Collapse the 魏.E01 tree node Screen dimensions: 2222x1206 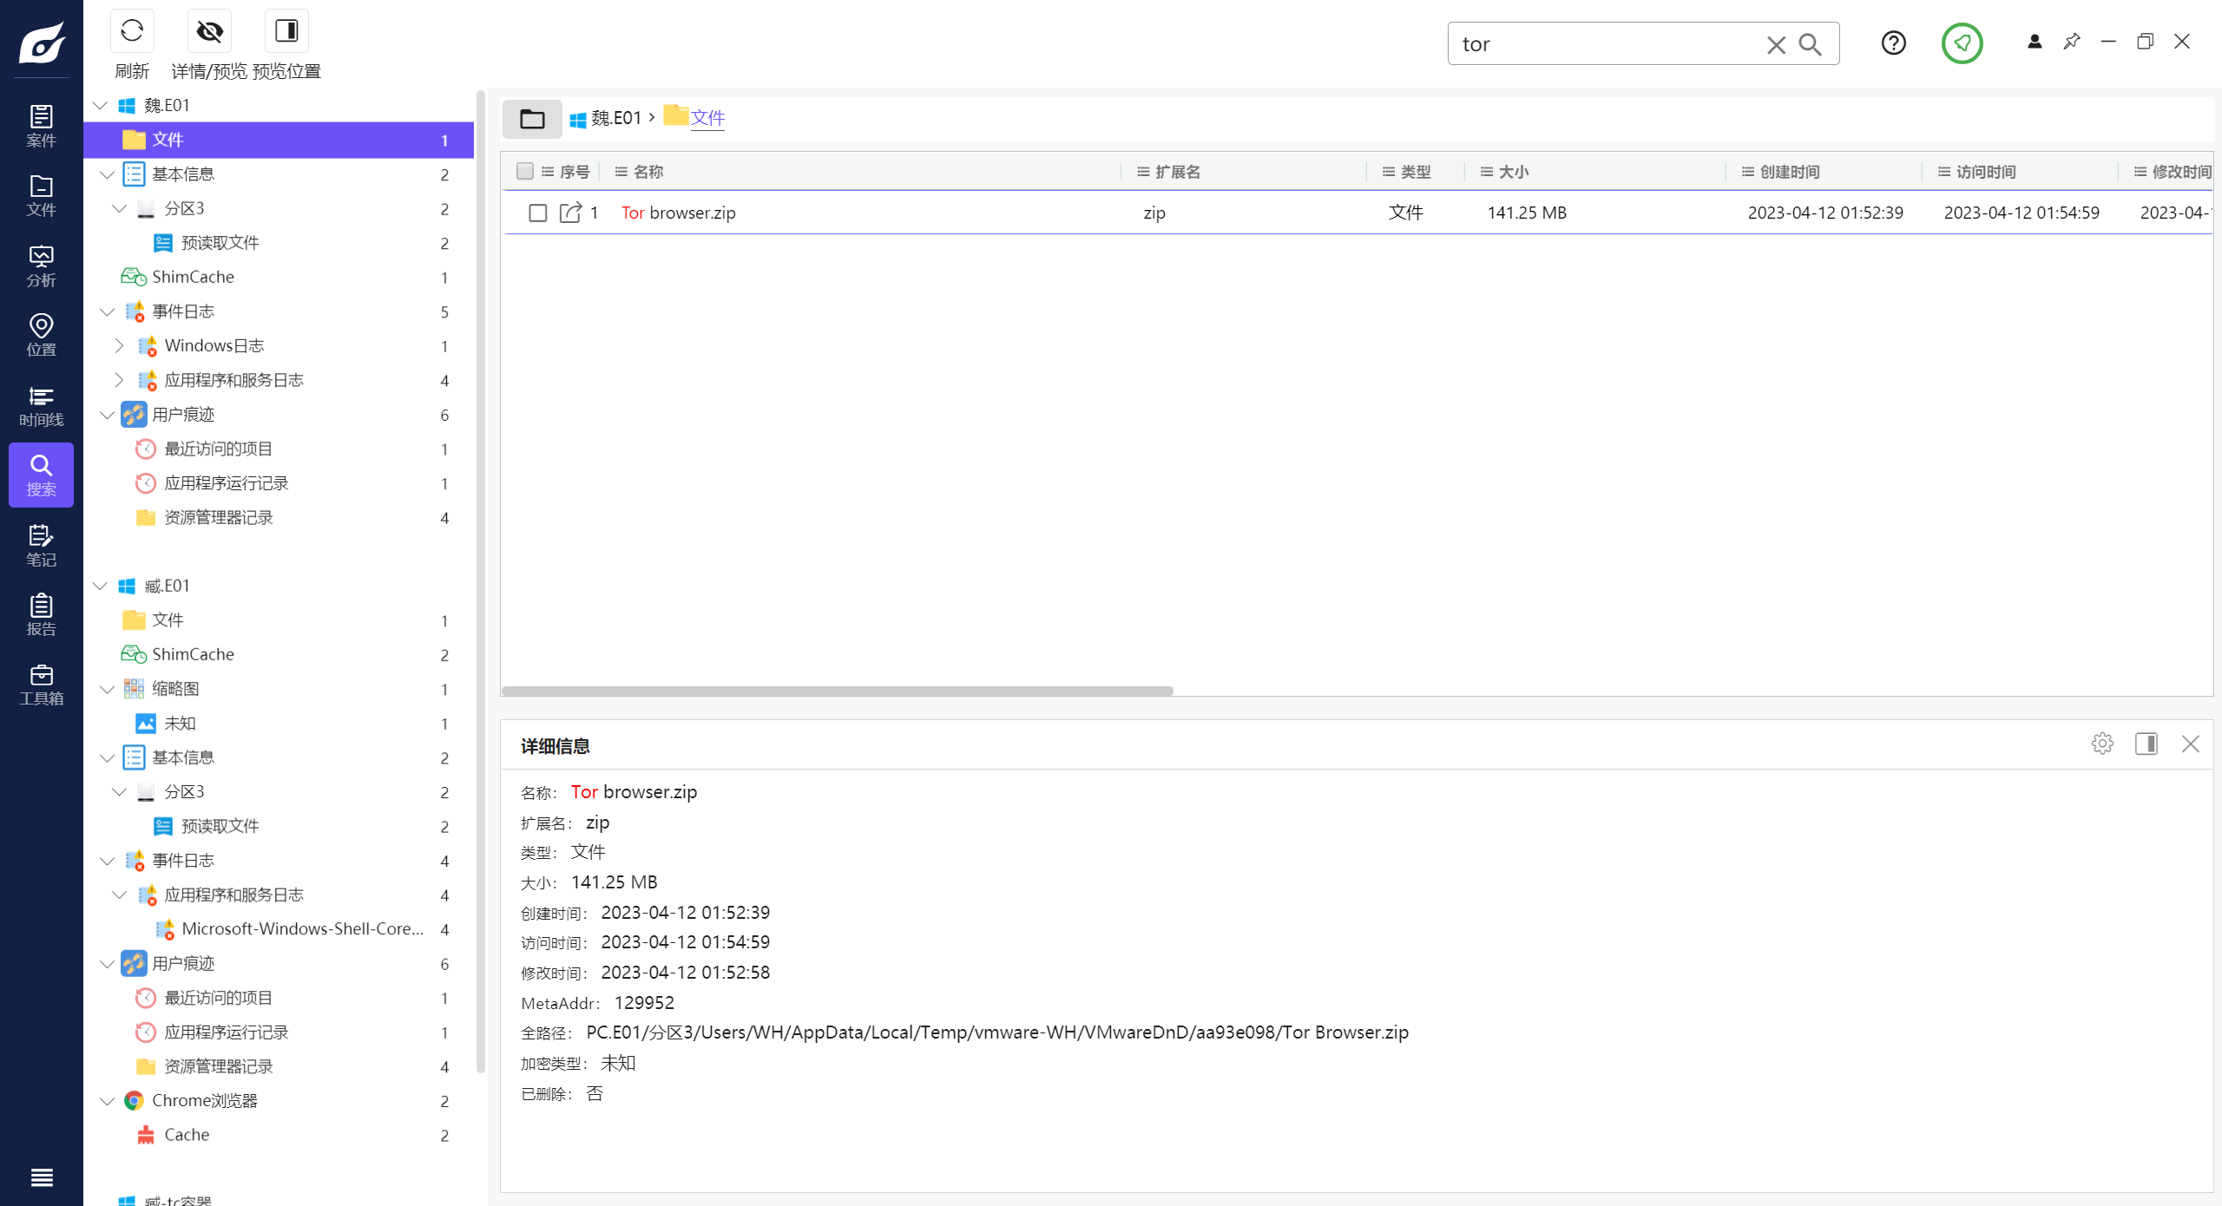click(x=101, y=105)
